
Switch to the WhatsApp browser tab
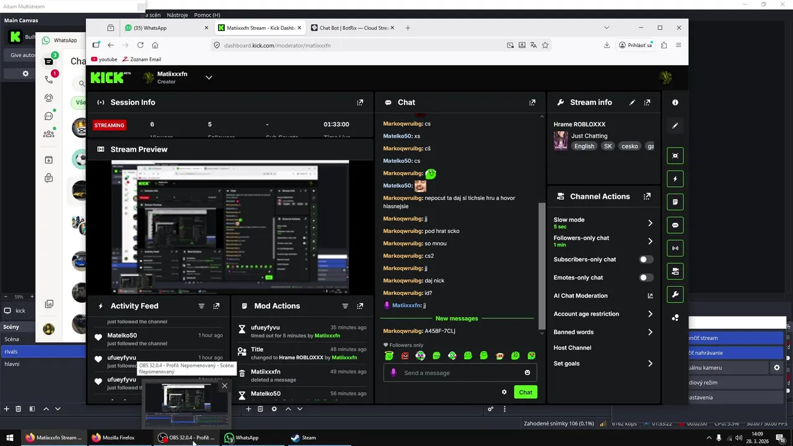[x=166, y=28]
